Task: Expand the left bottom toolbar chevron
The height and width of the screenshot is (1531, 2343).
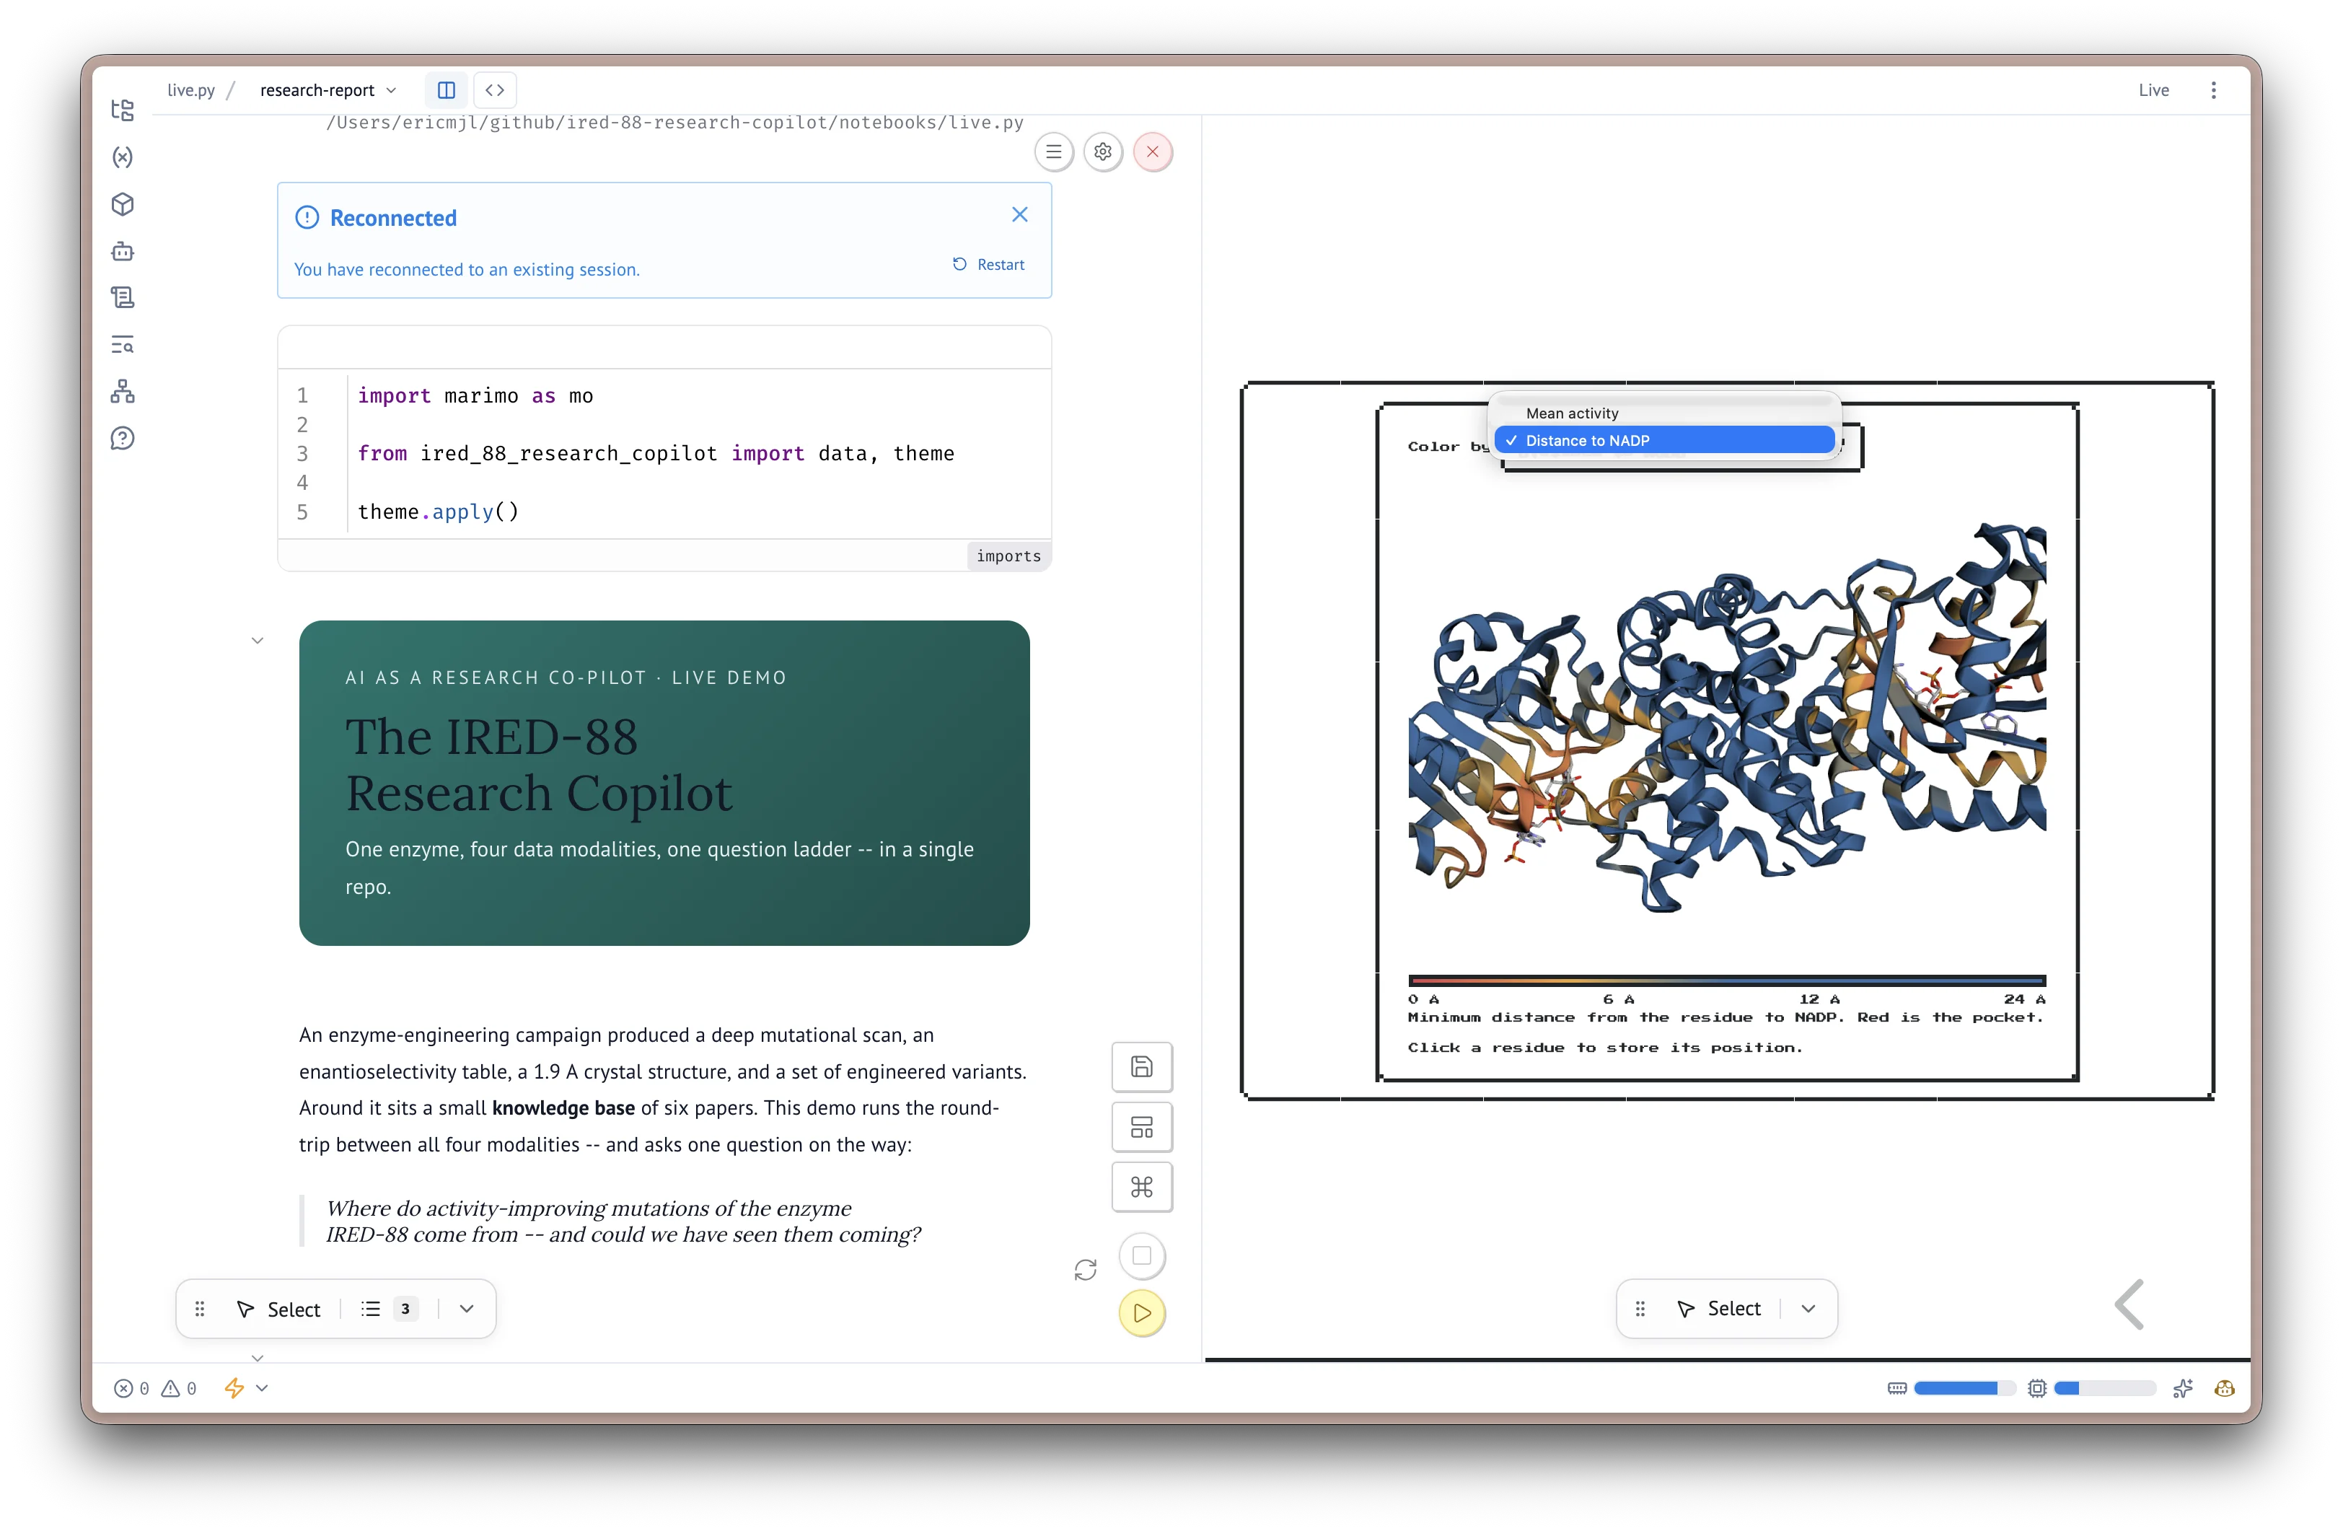Action: pyautogui.click(x=467, y=1309)
